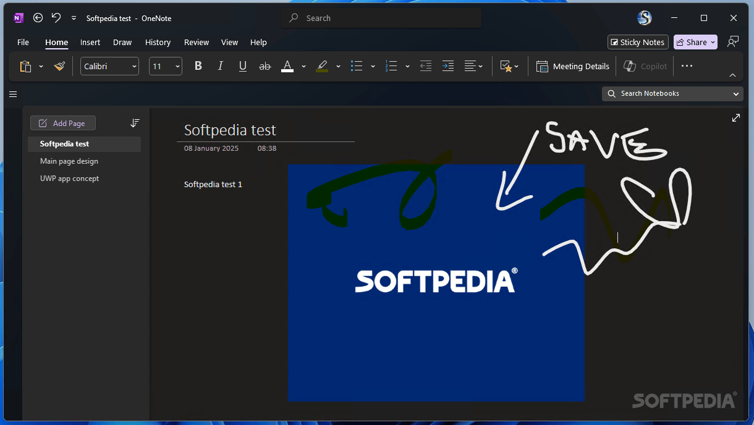Click the Increase Indent icon
Screen dimensions: 754x425
click(x=447, y=65)
